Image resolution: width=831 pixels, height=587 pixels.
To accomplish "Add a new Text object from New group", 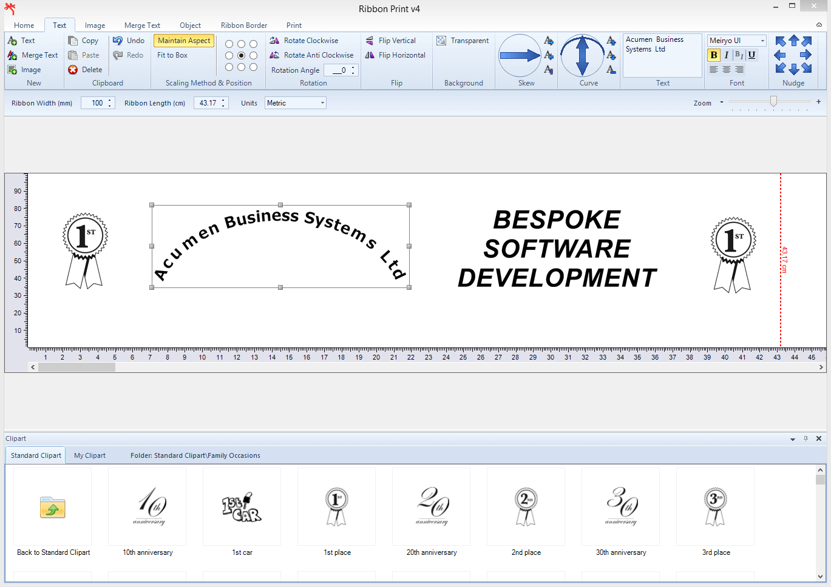I will [x=21, y=41].
